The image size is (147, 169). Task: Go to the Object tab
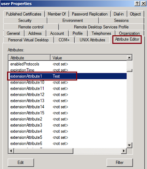point(135,14)
